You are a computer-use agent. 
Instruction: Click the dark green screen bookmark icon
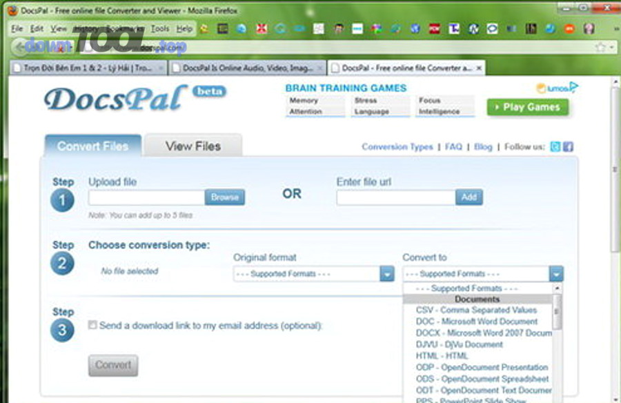click(x=223, y=28)
